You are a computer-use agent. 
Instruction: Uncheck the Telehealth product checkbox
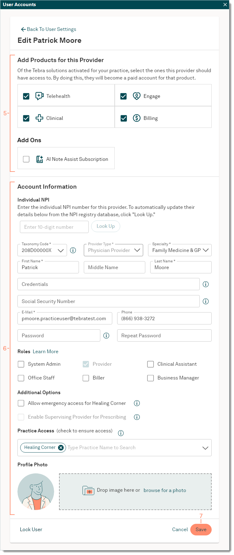coord(26,96)
